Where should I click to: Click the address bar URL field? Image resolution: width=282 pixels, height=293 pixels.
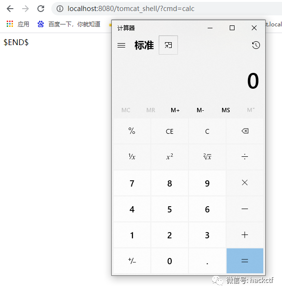pyautogui.click(x=166, y=9)
